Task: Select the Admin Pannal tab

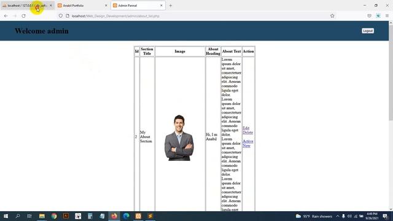Action: click(x=138, y=6)
